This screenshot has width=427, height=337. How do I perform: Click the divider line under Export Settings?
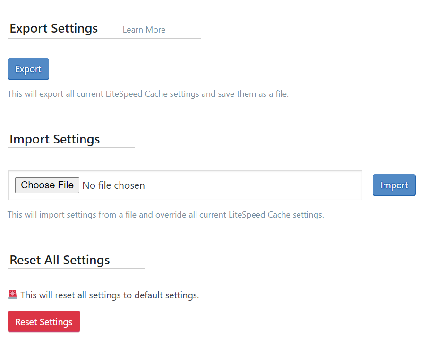pos(104,38)
